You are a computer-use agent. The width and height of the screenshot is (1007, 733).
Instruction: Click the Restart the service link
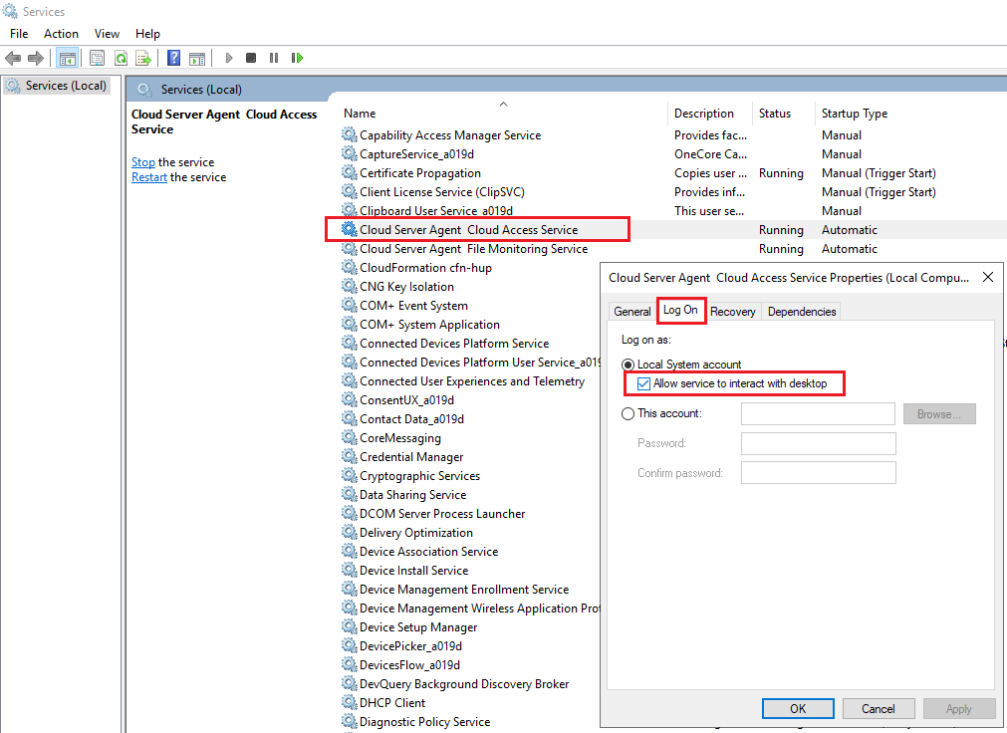[149, 177]
